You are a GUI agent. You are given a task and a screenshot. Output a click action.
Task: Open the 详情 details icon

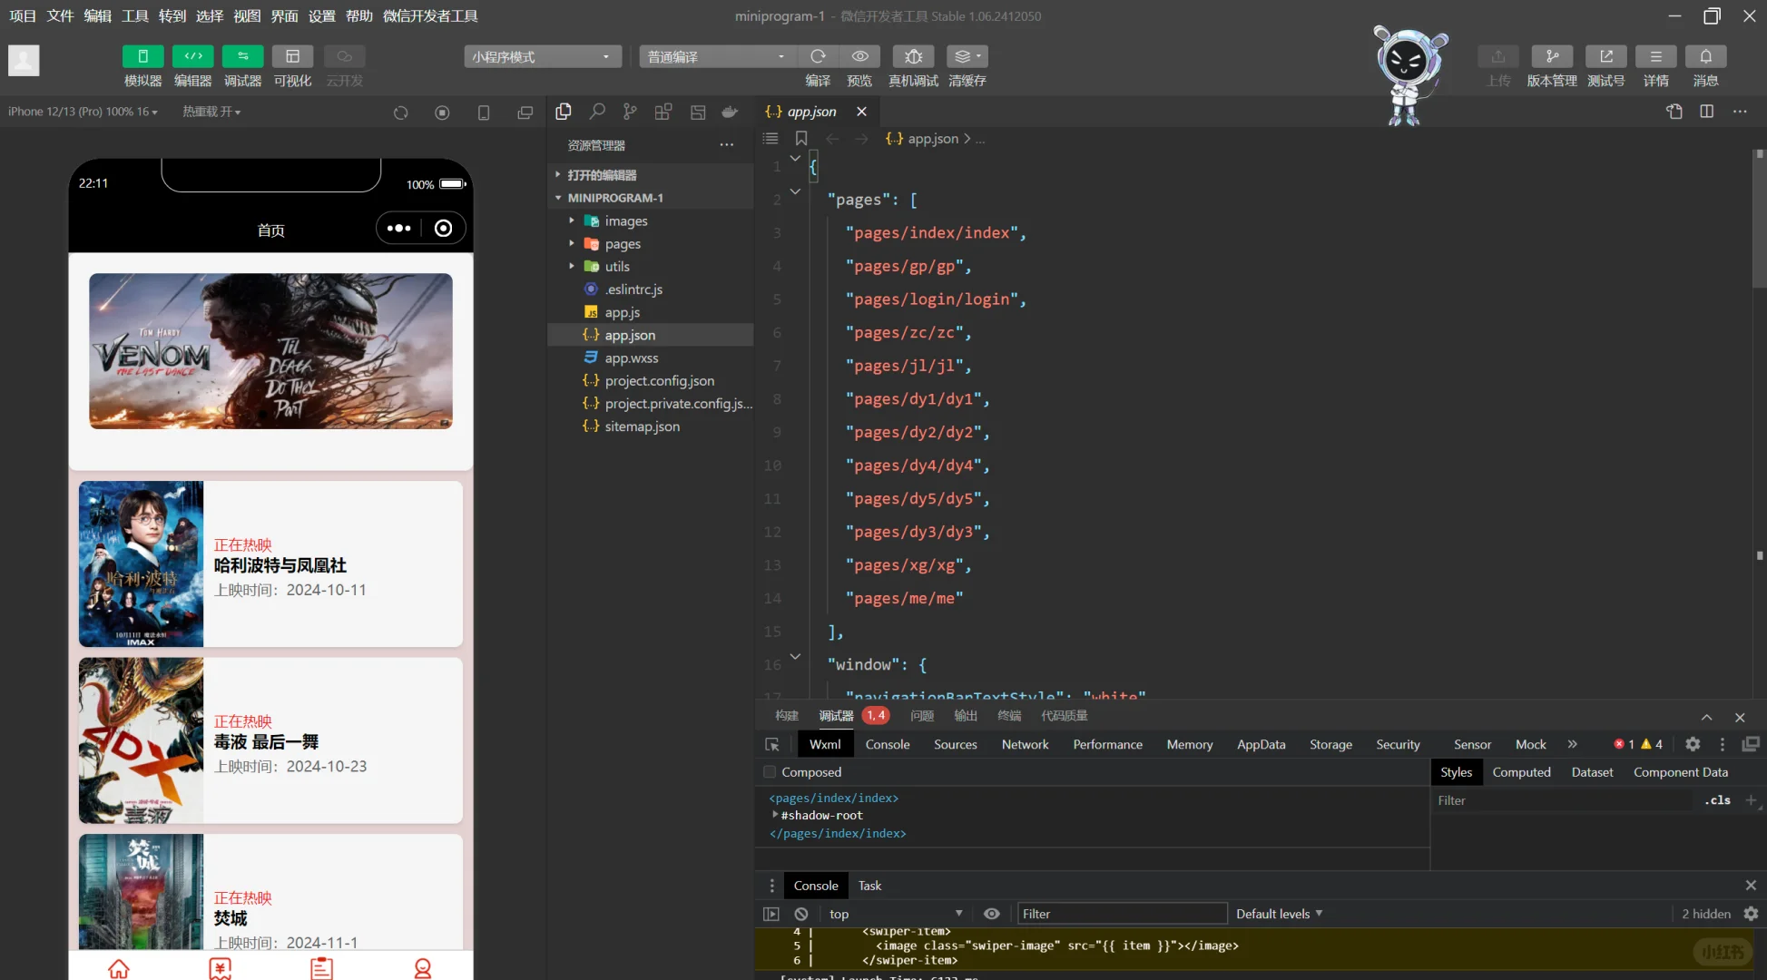pos(1655,56)
